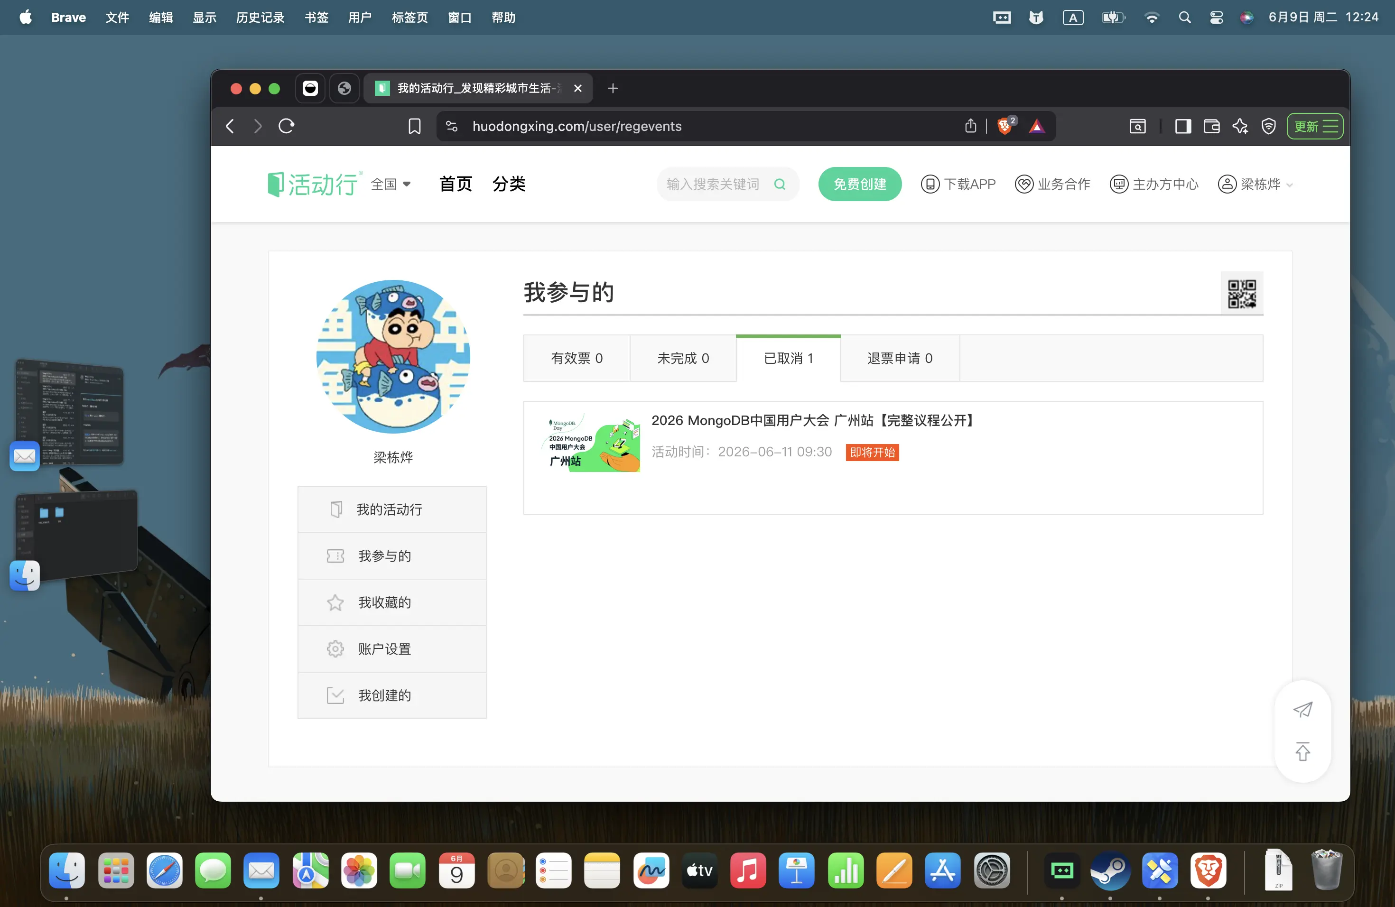The image size is (1395, 907).
Task: Click the Brave Rewards triangle icon
Action: (1036, 126)
